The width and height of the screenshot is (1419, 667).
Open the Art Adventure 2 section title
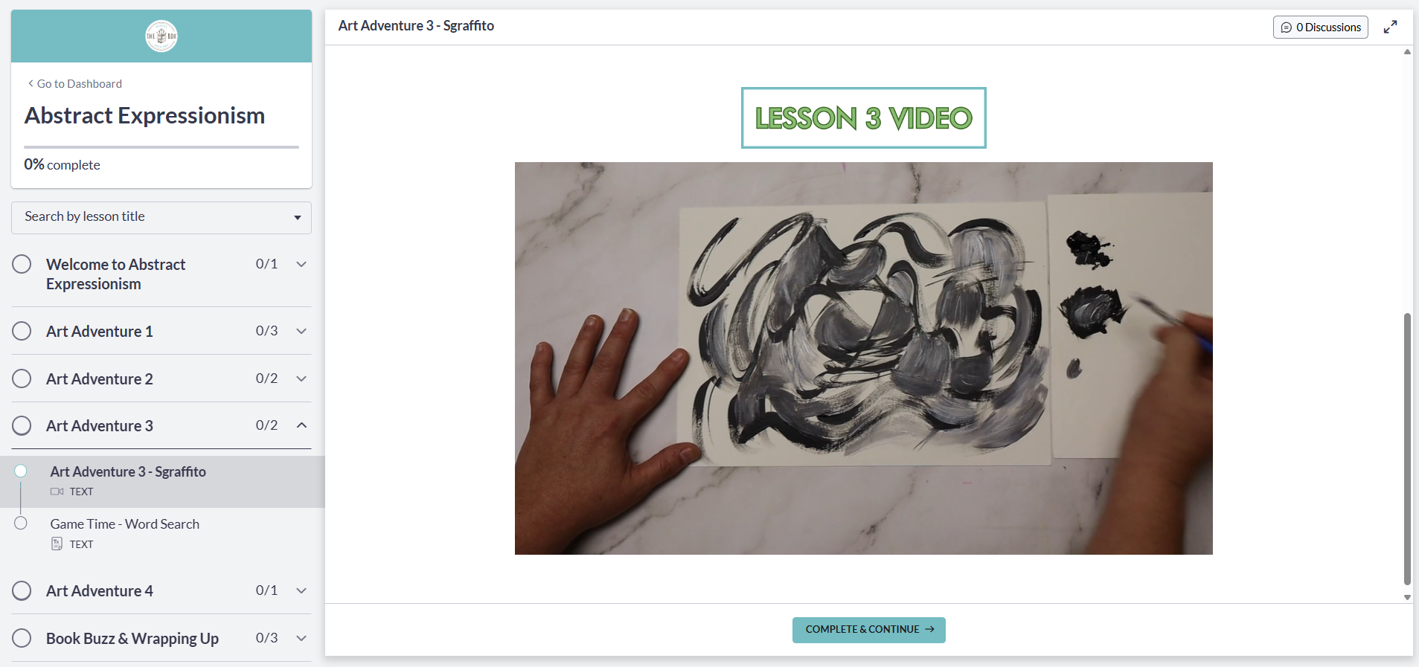tap(100, 379)
